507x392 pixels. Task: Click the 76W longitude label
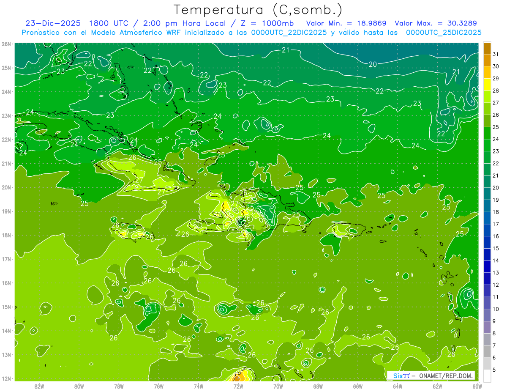tap(158, 386)
